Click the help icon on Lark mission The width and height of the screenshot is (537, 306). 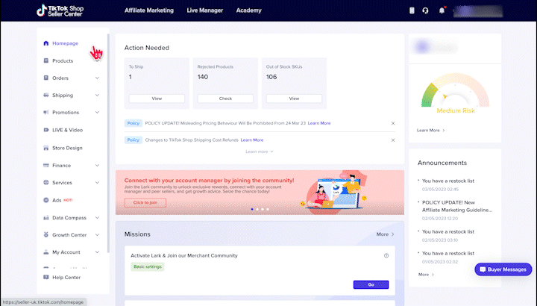(386, 255)
